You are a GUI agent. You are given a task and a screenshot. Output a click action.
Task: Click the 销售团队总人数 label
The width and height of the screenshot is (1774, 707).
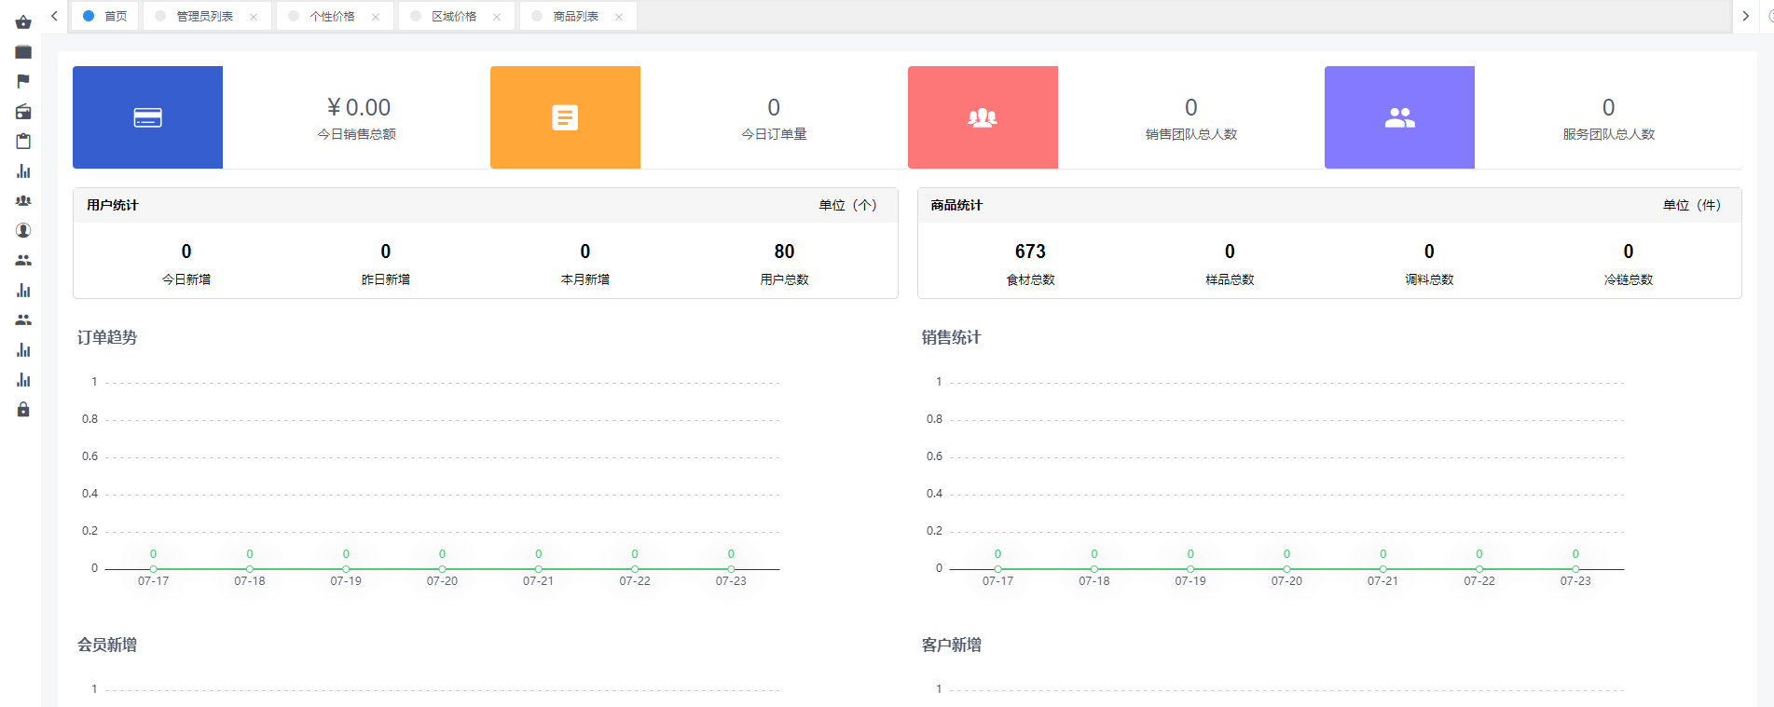1191,134
